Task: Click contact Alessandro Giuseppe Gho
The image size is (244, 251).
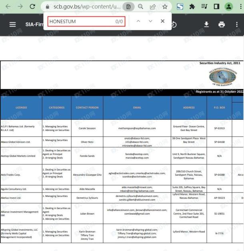Action: pyautogui.click(x=87, y=175)
